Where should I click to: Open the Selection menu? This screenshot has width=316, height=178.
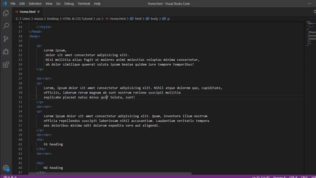35,3
